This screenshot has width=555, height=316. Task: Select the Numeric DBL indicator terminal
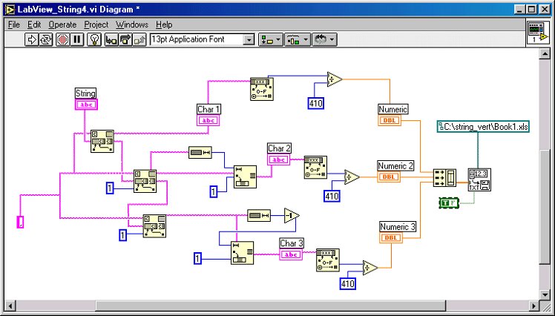tap(390, 120)
